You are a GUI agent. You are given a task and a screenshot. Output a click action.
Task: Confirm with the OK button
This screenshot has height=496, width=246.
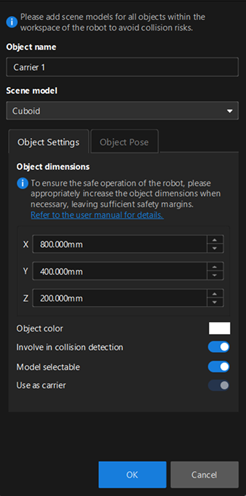132,475
